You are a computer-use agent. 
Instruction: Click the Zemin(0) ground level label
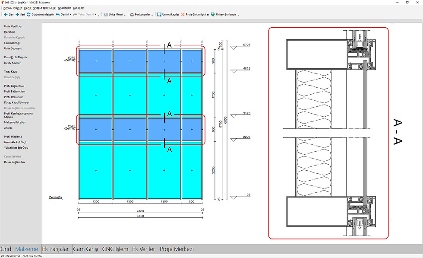tap(55, 197)
